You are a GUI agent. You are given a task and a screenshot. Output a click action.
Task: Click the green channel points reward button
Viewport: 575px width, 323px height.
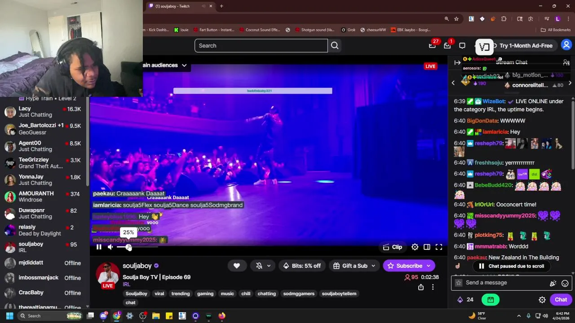[491, 300]
